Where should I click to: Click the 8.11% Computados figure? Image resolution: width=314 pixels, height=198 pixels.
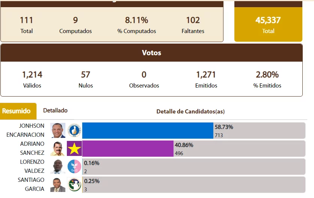[136, 20]
